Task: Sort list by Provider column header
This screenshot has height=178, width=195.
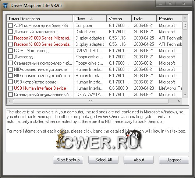Action: click(x=169, y=18)
